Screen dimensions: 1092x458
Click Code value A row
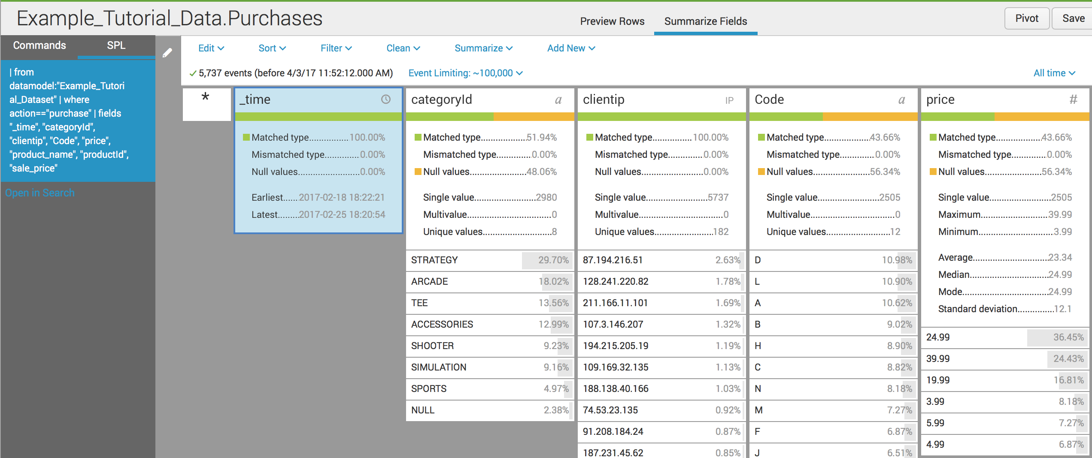833,303
